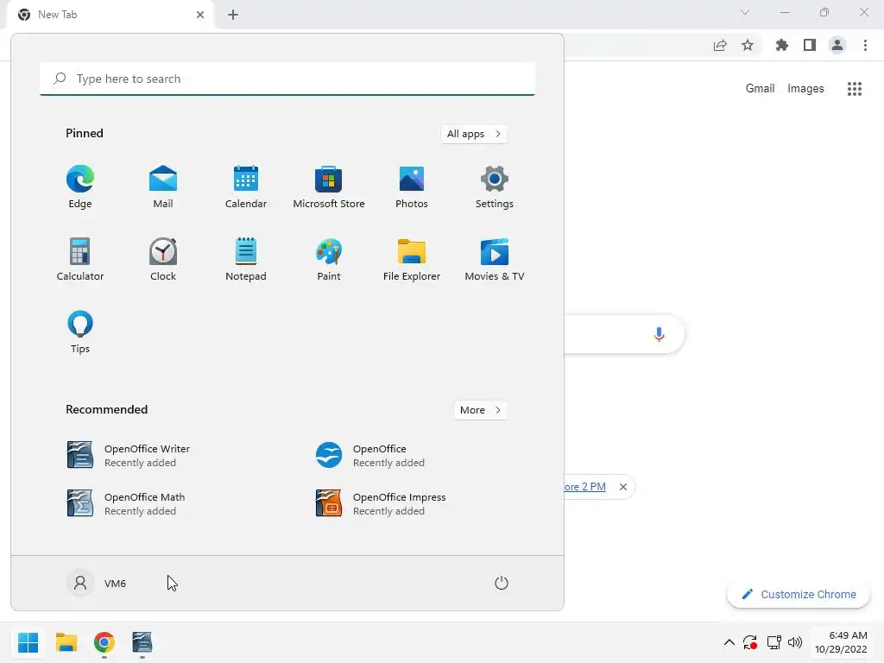884x663 pixels.
Task: Focus the Start menu search box
Action: tap(287, 79)
